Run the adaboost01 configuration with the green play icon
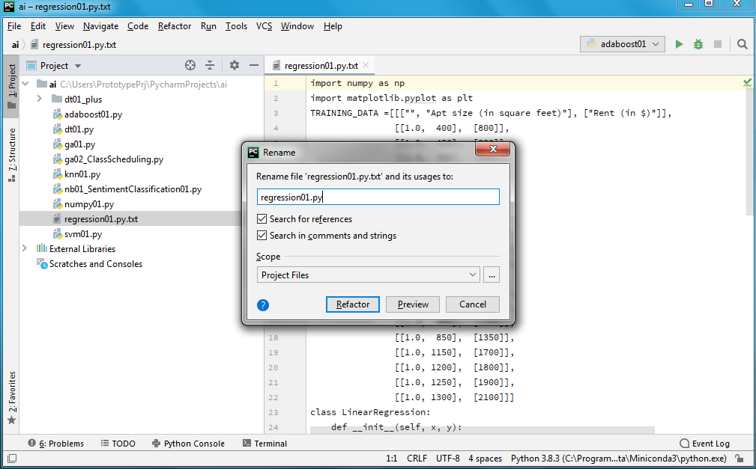Screen dimensions: 756x469 click(679, 44)
